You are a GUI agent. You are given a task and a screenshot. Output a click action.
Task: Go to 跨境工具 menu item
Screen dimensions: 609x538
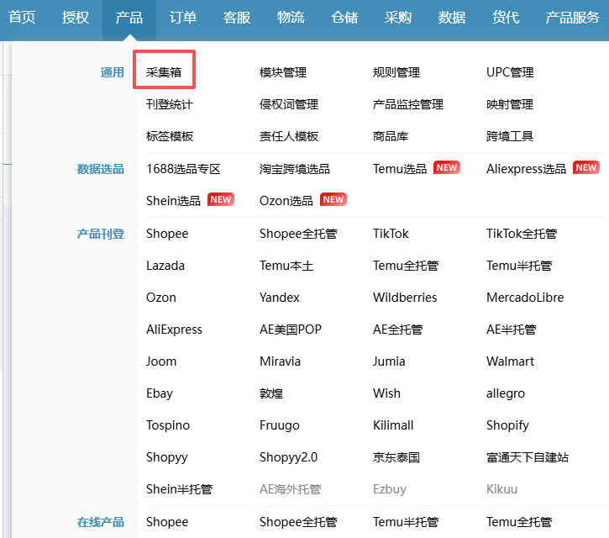tap(510, 136)
